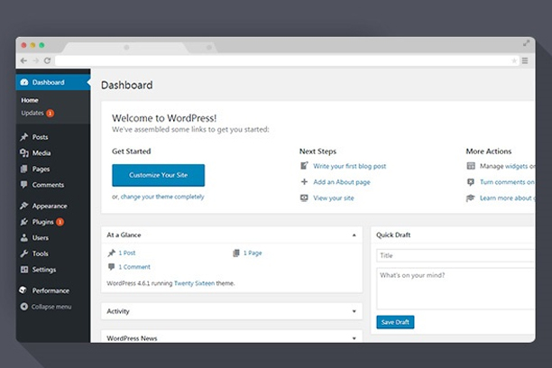
Task: Click Save Draft button
Action: pos(395,322)
